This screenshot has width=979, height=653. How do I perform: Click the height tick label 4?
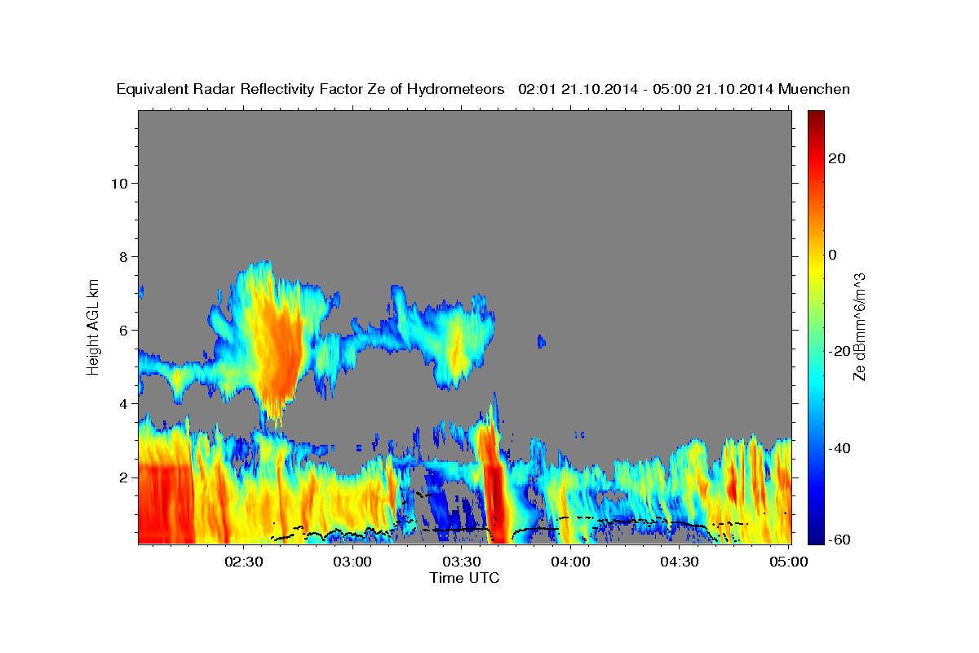[x=124, y=403]
